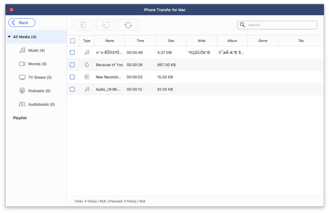Image resolution: width=329 pixels, height=213 pixels.
Task: Select the Audio_19-08-... name cell
Action: [x=108, y=89]
